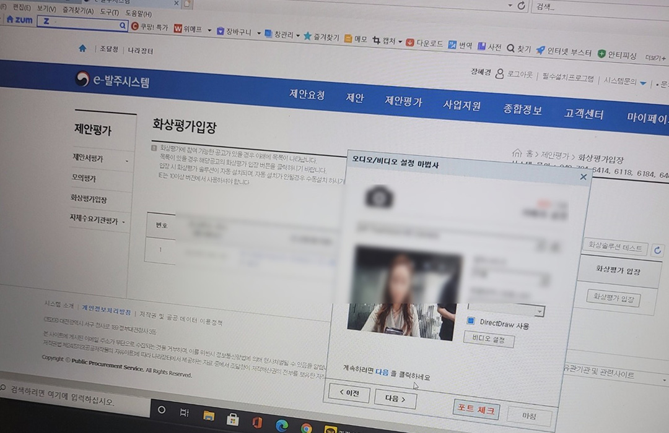Open the 쿠팡! 특가 bookmark
Screen dimensions: 669x433
pyautogui.click(x=150, y=27)
